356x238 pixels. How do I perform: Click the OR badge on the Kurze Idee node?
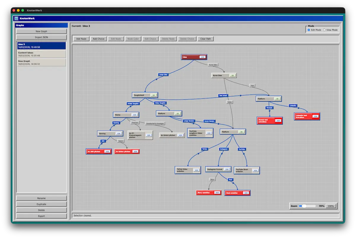click(x=233, y=75)
